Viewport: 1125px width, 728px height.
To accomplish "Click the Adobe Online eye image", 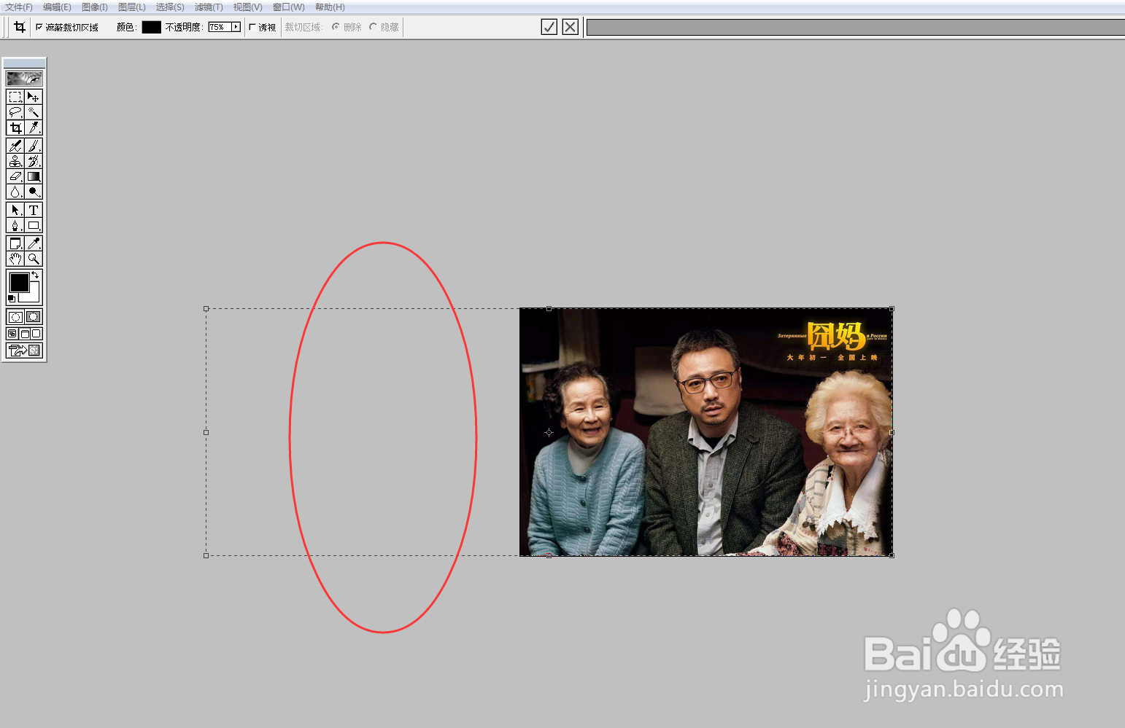I will (x=24, y=78).
